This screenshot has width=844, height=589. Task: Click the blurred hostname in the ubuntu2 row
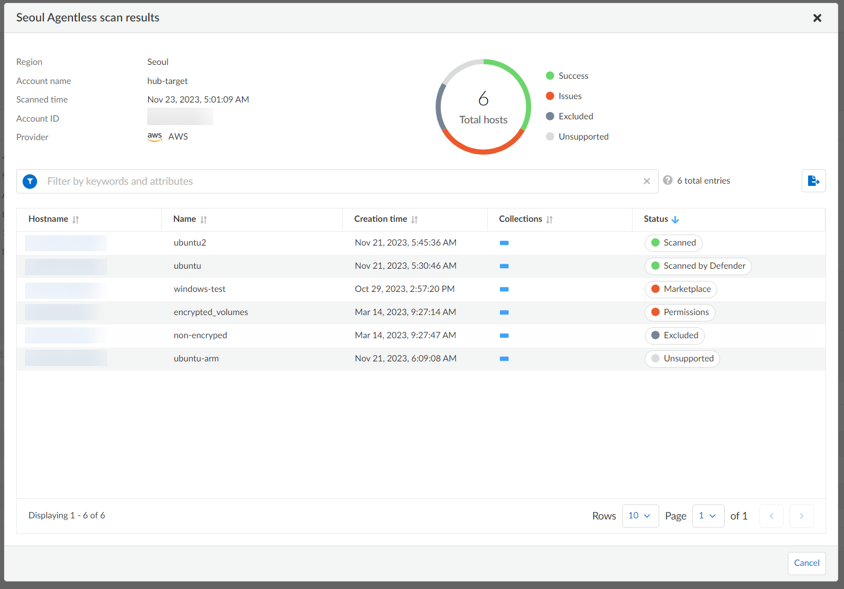66,243
